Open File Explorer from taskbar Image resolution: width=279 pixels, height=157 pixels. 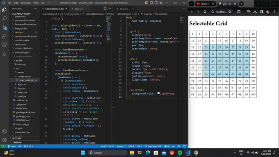(132, 153)
